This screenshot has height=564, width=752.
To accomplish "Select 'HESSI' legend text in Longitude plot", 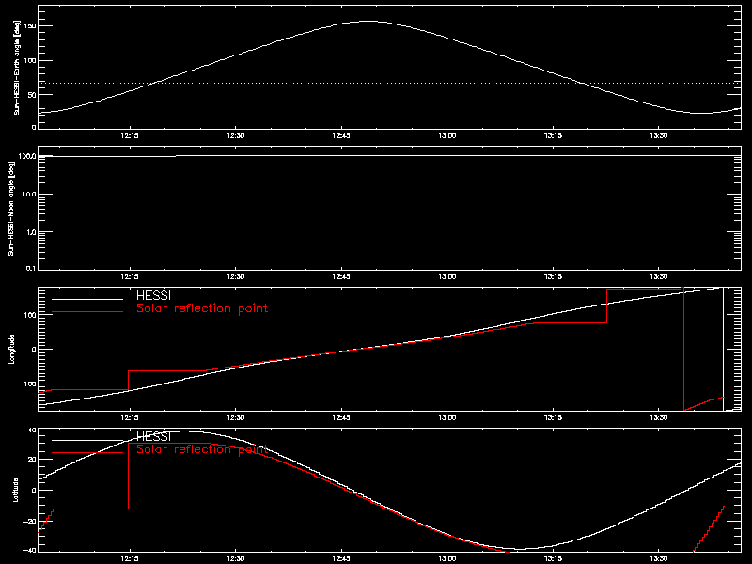I will 153,295.
